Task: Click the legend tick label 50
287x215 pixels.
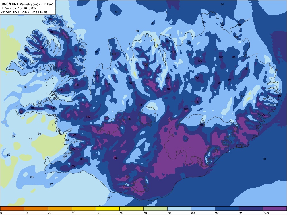Action: pos(121,213)
